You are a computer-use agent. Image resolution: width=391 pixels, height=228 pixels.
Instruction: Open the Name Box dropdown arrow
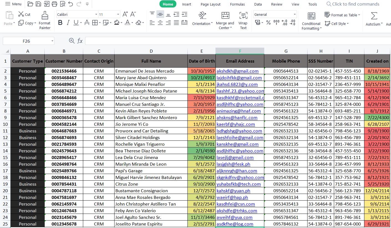coord(52,41)
